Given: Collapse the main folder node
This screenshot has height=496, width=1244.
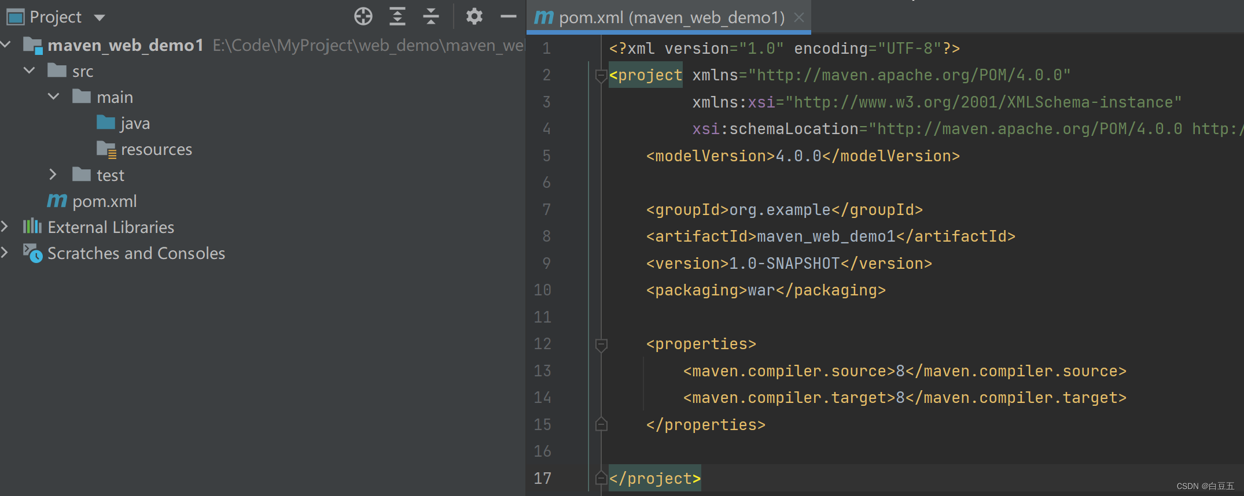Looking at the screenshot, I should point(54,97).
